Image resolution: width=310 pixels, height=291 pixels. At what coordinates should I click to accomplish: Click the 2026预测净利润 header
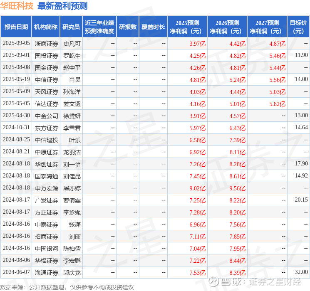pyautogui.click(x=227, y=27)
